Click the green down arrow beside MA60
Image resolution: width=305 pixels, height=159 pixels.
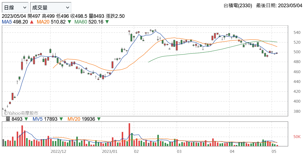[107, 22]
